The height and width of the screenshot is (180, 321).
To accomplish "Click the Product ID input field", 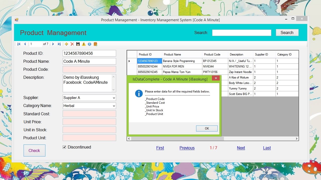I will point(89,53).
